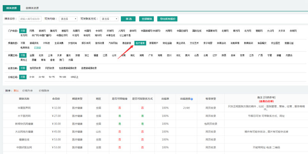Viewport: 308px width, 154px height.
Task: Select the 女性时尚 channel filter
Action: (72, 43)
